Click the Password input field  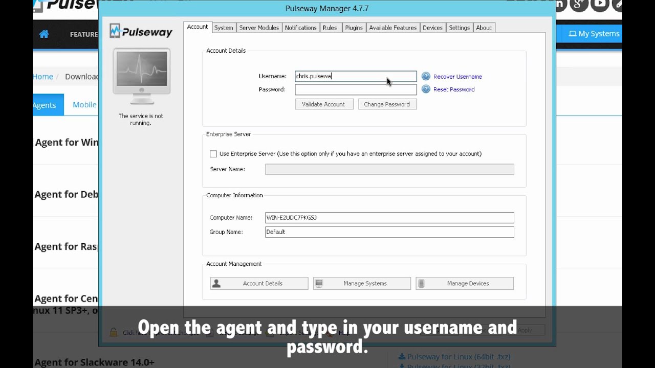(x=356, y=89)
